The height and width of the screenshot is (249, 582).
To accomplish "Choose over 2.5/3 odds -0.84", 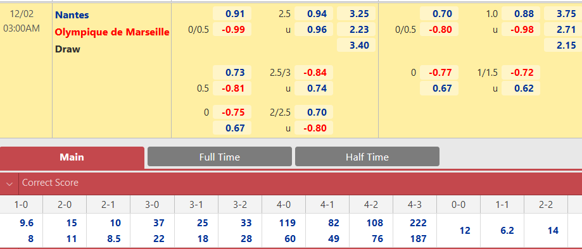I will click(x=314, y=73).
